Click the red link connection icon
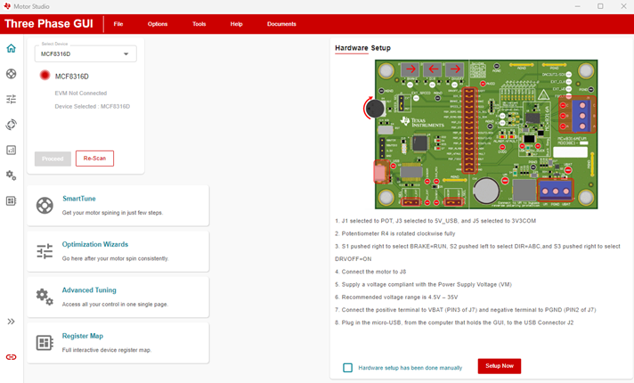This screenshot has width=634, height=383. tap(11, 356)
